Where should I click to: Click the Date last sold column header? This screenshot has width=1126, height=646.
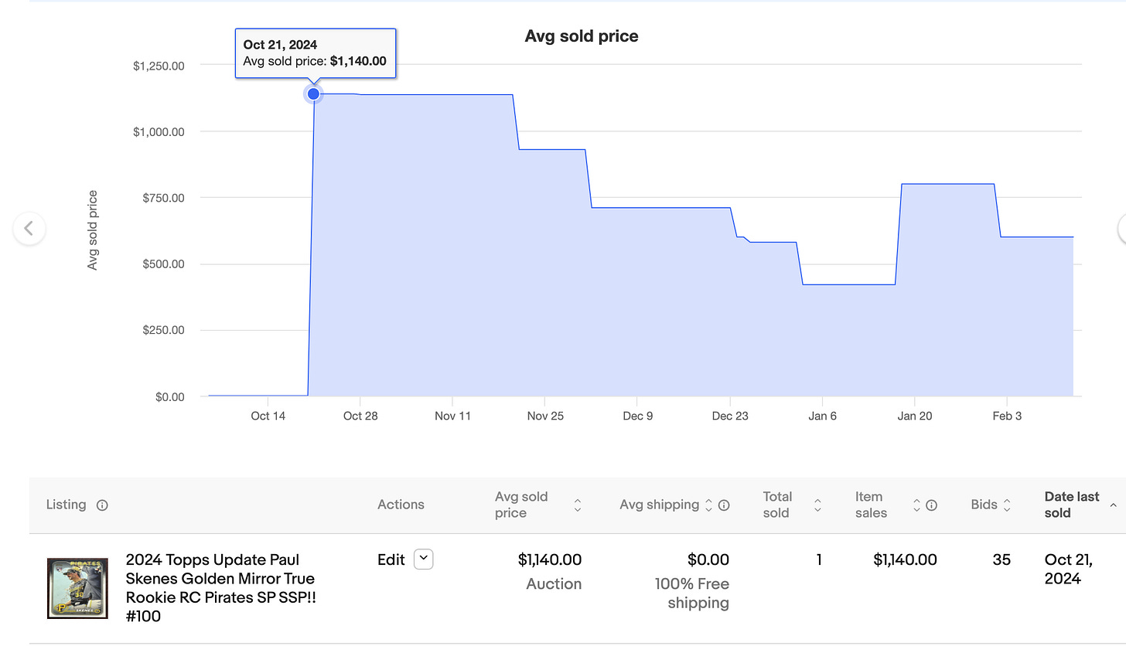1072,505
